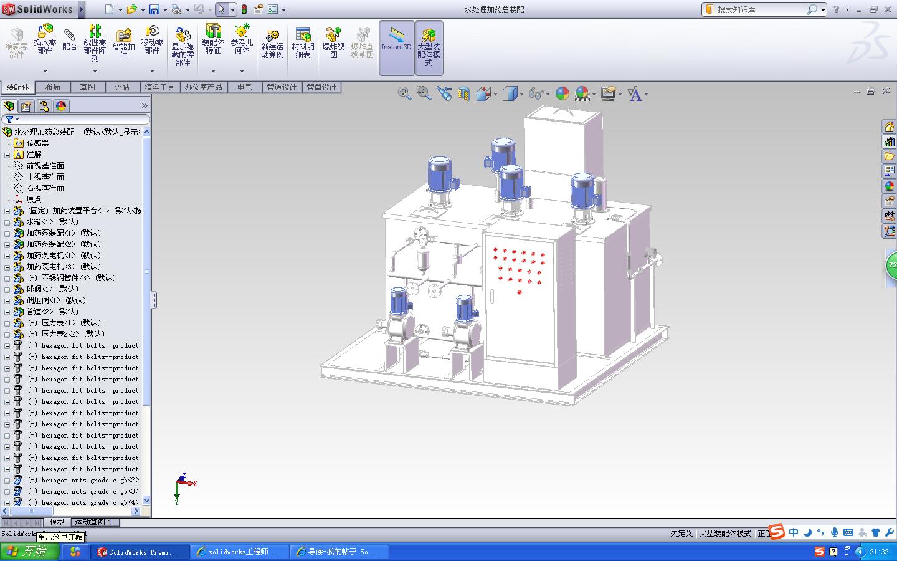Switch to the 草图 (Sketch) tab
The width and height of the screenshot is (897, 561).
point(87,87)
